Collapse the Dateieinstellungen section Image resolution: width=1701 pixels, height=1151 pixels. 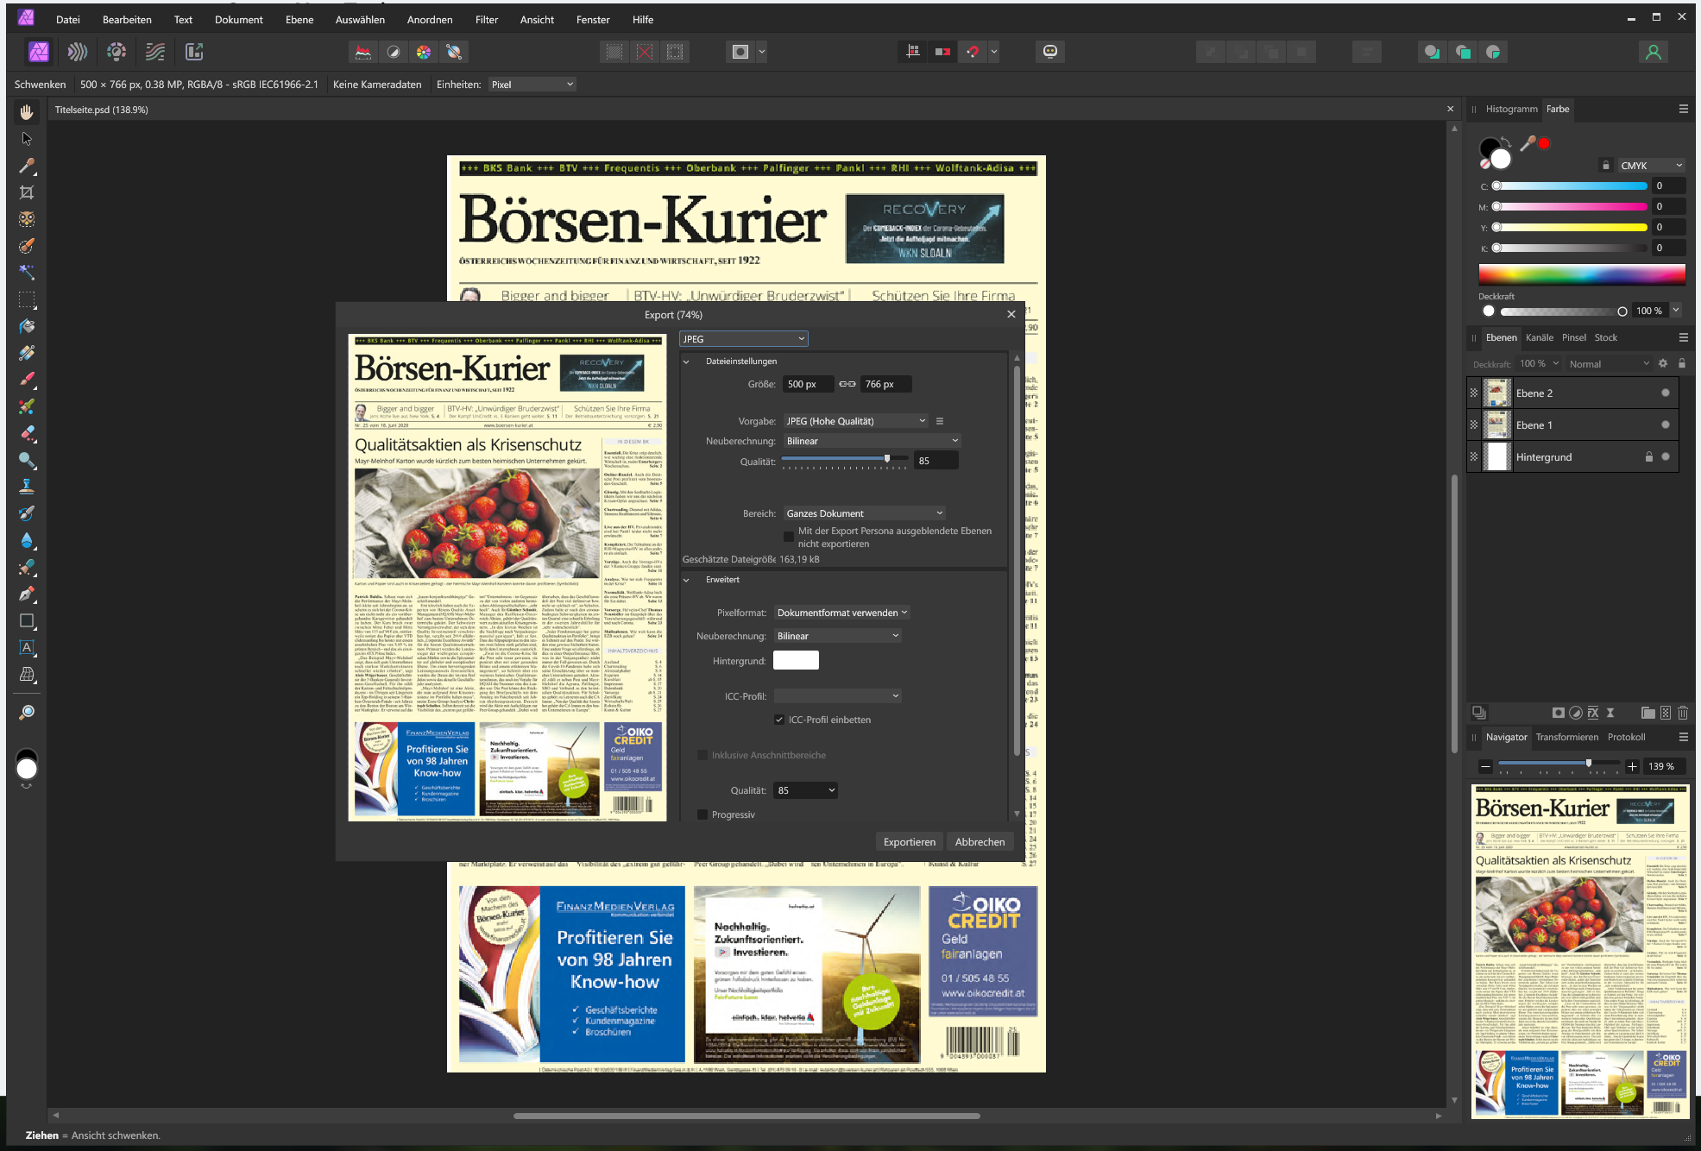point(687,362)
